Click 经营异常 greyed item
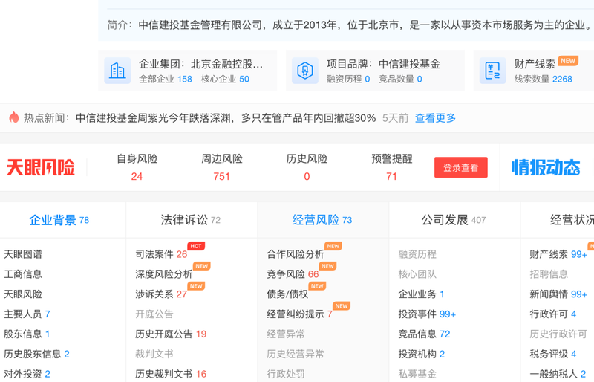Viewport: 594px width, 382px height. pos(286,334)
